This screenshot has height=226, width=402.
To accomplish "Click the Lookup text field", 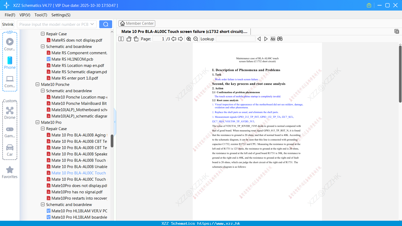I will [x=235, y=39].
